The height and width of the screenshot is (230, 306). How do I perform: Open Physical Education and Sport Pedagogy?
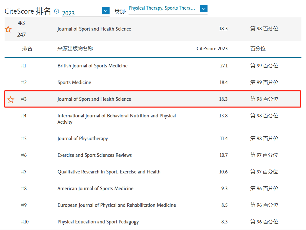(98, 222)
